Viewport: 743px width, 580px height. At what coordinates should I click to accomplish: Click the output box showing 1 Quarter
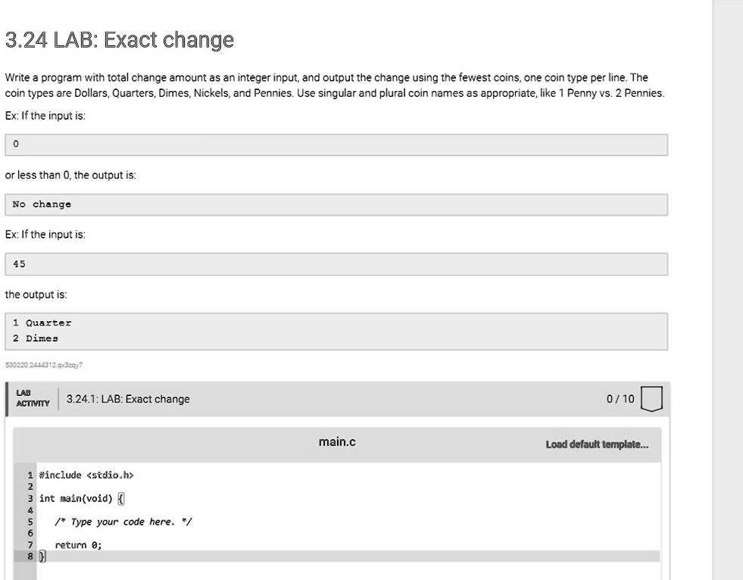click(x=337, y=323)
